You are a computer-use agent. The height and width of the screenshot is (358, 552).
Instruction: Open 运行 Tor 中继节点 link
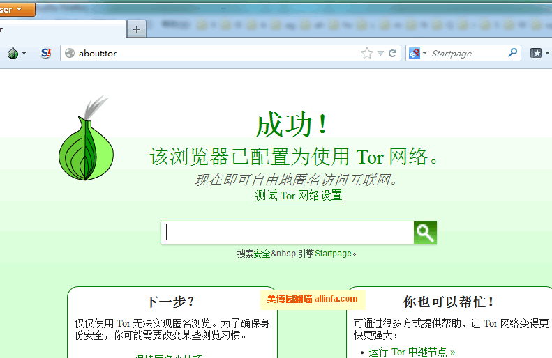click(412, 352)
